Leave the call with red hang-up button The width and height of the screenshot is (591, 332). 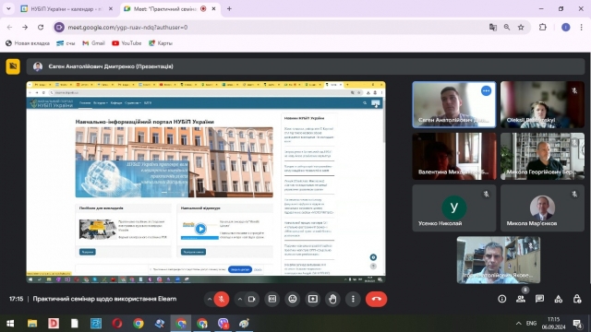[x=376, y=299]
